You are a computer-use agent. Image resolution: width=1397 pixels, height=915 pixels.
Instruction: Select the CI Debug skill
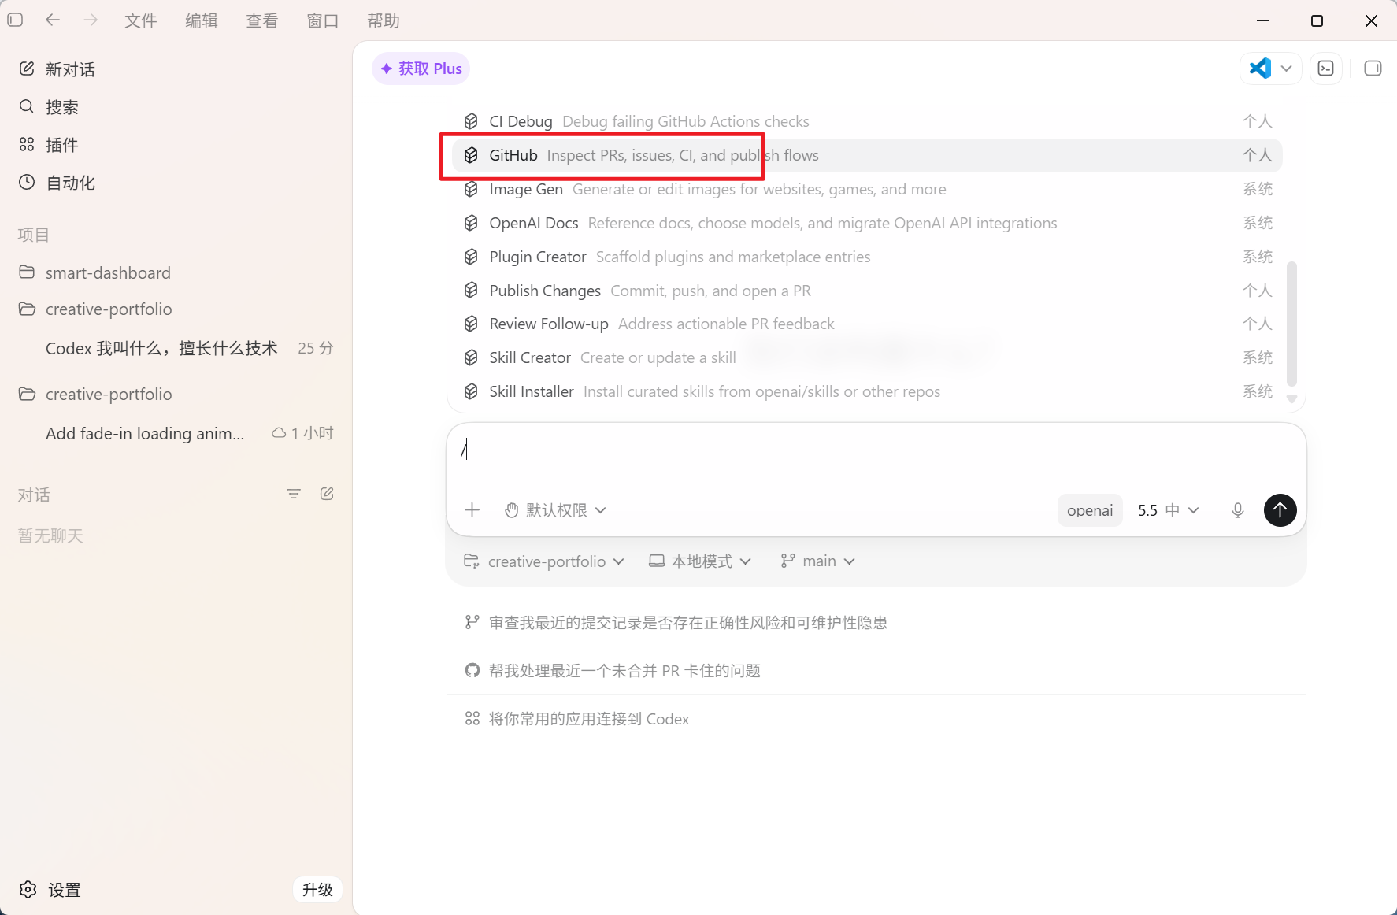(867, 121)
